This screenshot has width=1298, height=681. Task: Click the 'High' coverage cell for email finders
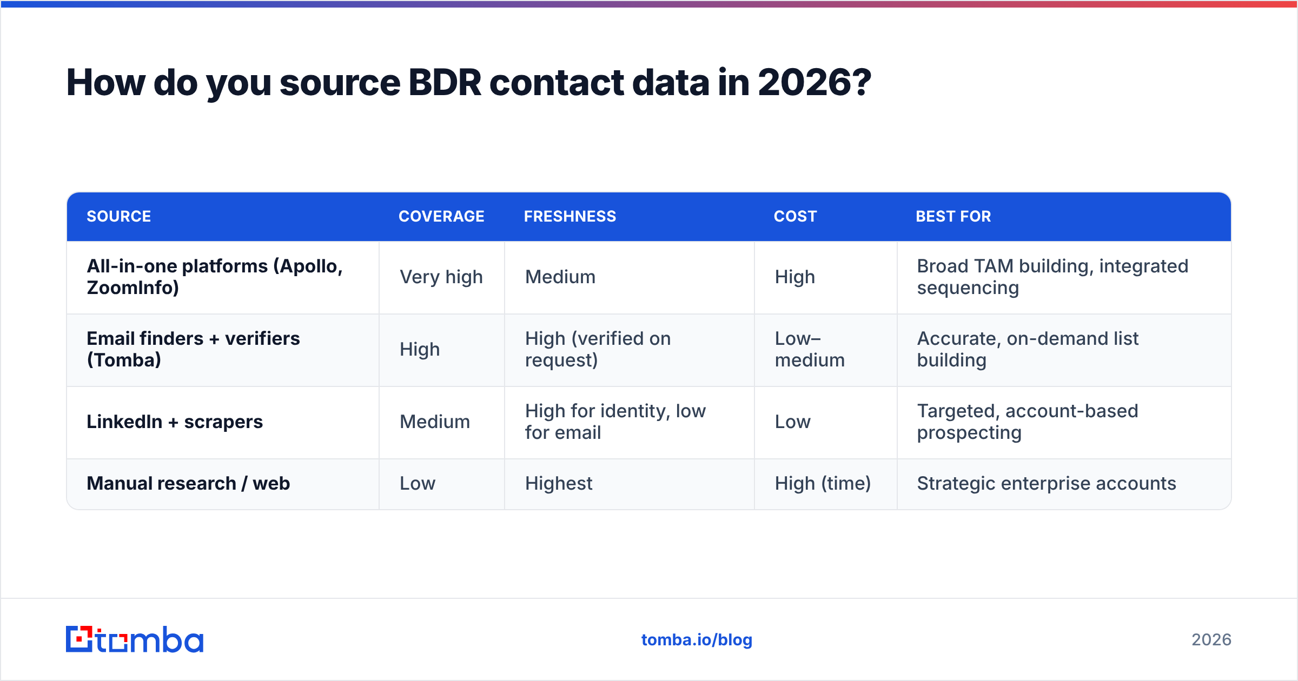click(x=442, y=350)
